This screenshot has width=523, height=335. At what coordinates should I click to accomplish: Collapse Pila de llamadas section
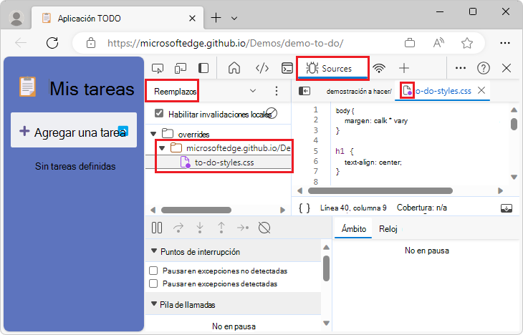click(154, 304)
